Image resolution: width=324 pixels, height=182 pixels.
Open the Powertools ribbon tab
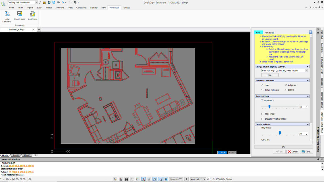point(115,7)
